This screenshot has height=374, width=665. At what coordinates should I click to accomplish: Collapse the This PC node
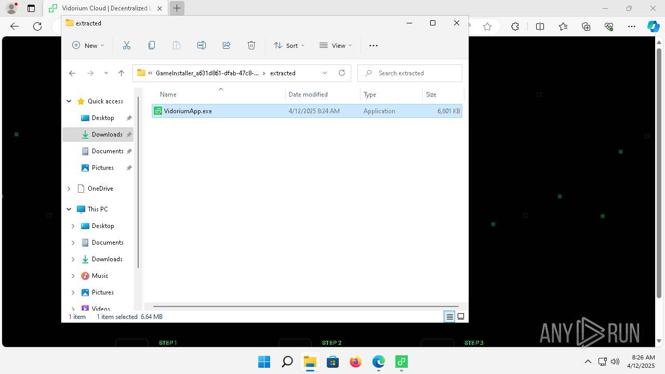(69, 209)
